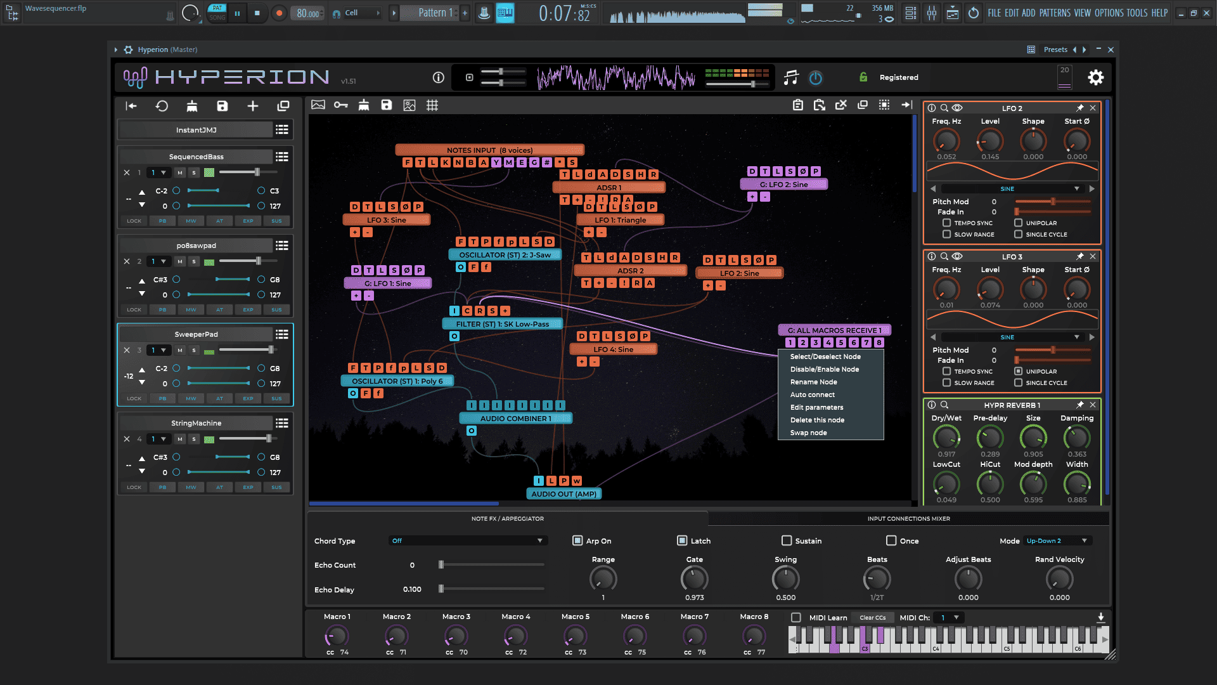Screen dimensions: 1217x685
Task: Click magnifier icon in LFO 3 panel
Action: [x=944, y=256]
